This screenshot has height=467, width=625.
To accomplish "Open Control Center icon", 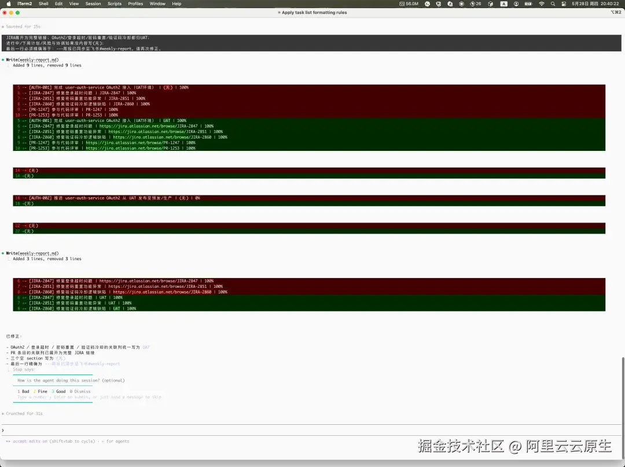I will point(564,3).
